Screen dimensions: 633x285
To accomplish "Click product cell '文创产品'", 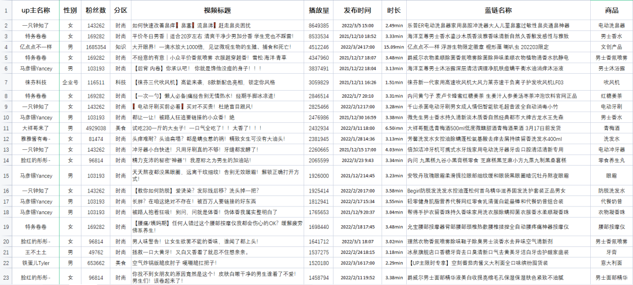I will coord(611,47).
